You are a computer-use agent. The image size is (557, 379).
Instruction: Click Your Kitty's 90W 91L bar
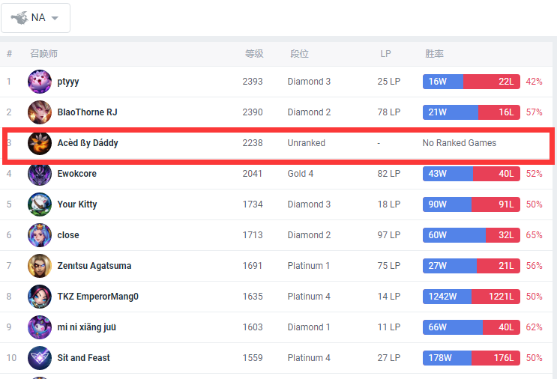click(x=471, y=204)
